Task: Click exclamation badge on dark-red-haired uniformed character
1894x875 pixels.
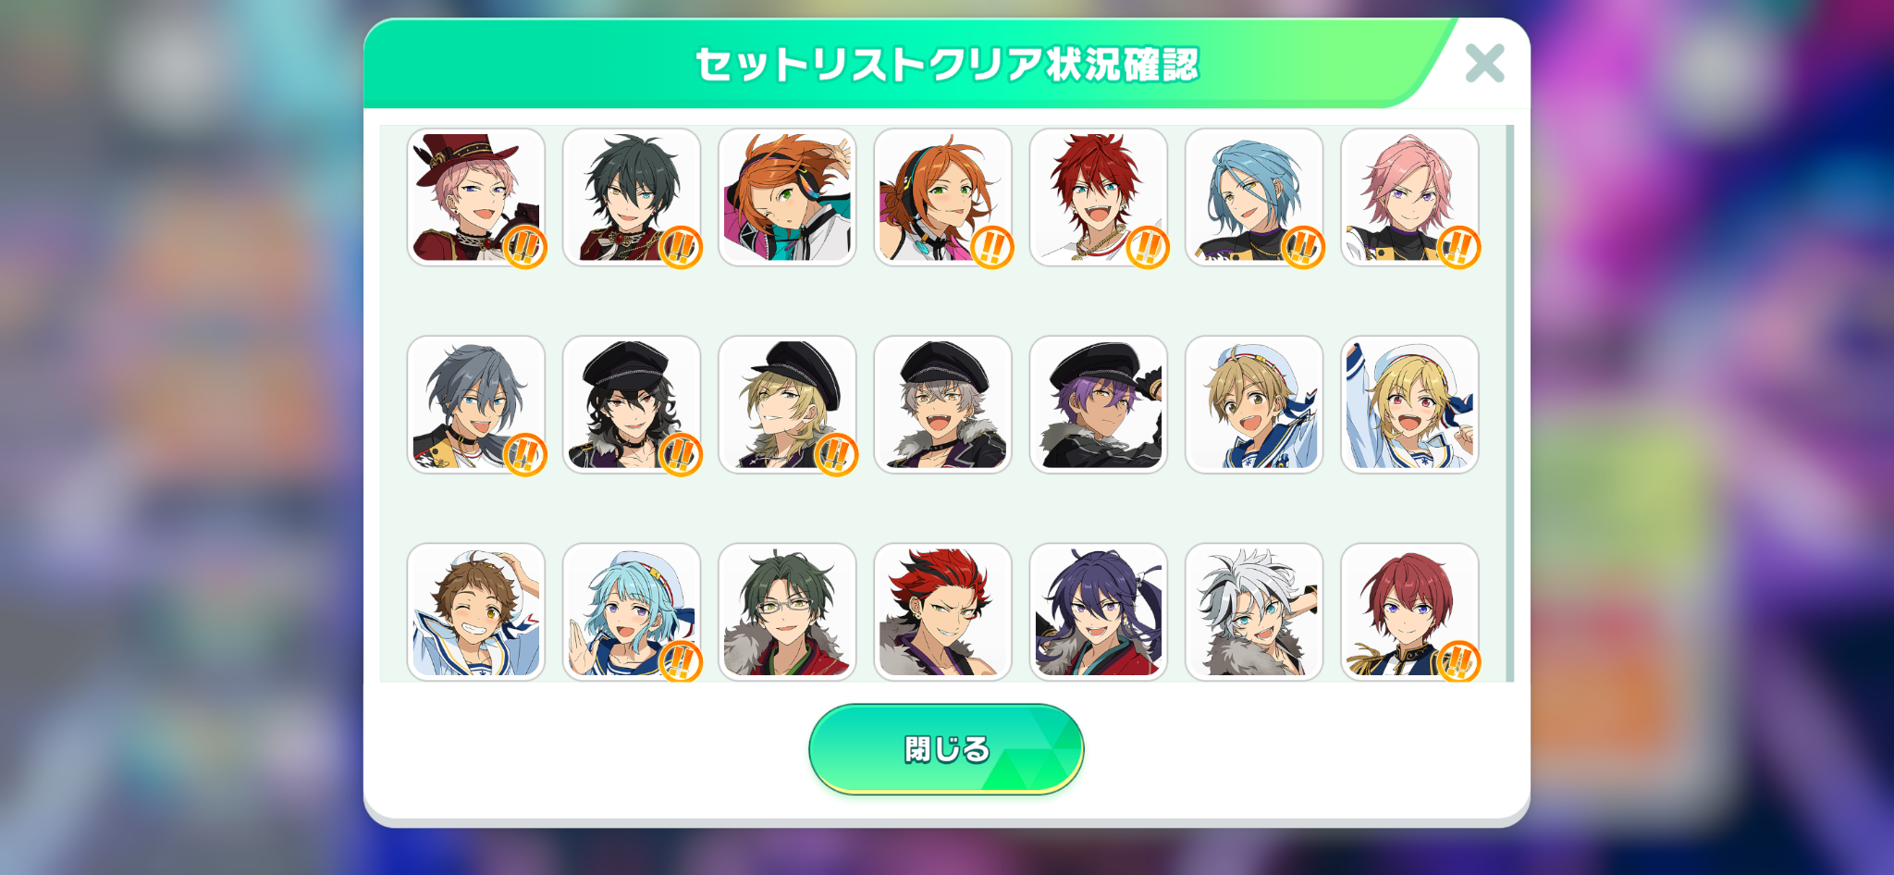Action: tap(1459, 661)
